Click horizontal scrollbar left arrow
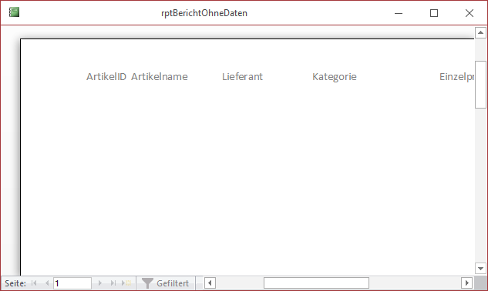This screenshot has height=291, width=488. [210, 283]
